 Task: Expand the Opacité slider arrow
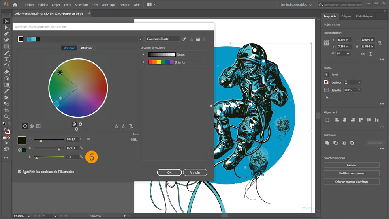click(x=359, y=90)
